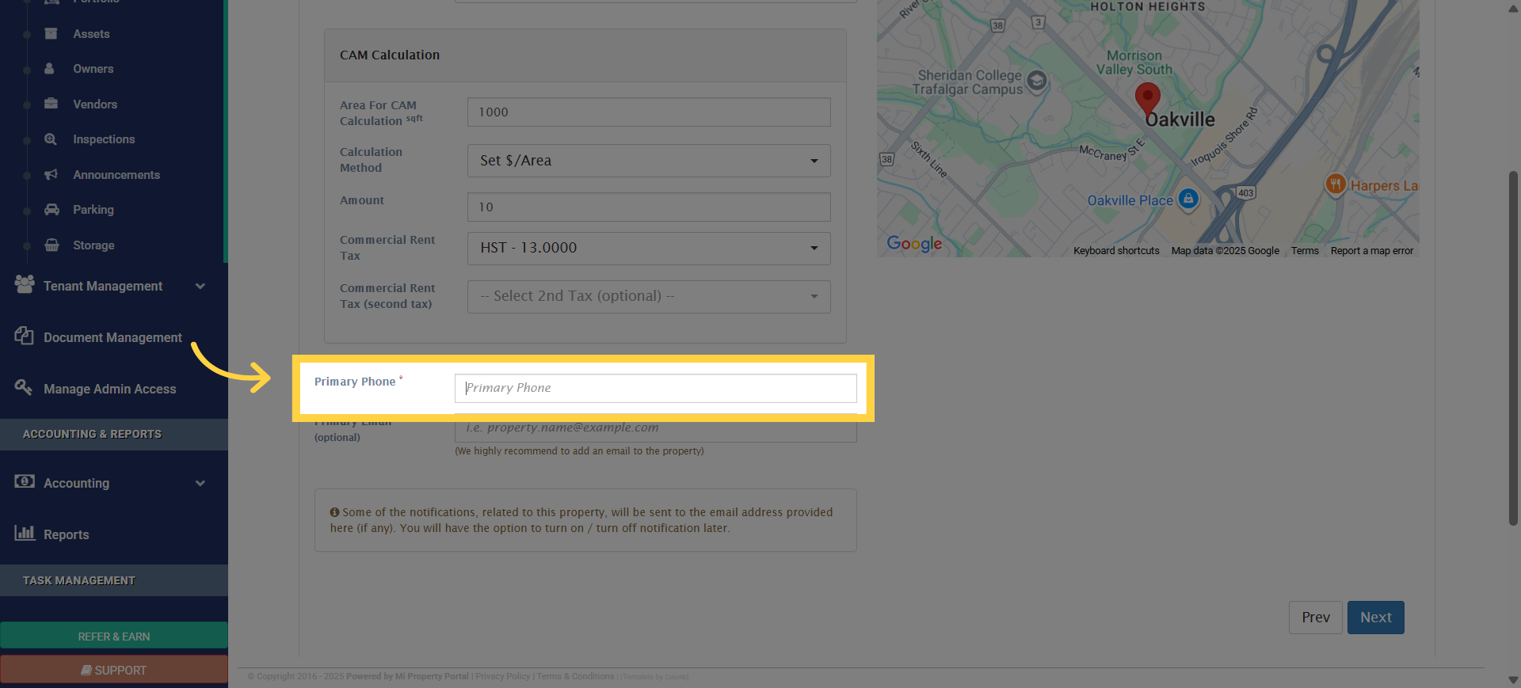
Task: Open the second tax optional dropdown
Action: 648,296
